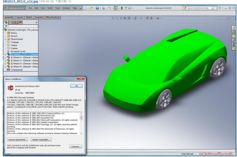The width and height of the screenshot is (237, 157).
Task: Click the View Orientation cube icon
Action: click(129, 18)
